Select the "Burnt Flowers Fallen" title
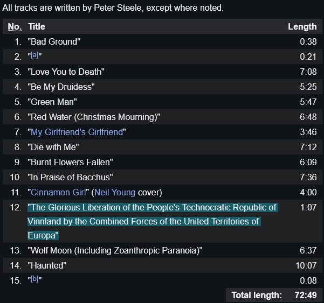This screenshot has height=303, width=324. click(70, 162)
